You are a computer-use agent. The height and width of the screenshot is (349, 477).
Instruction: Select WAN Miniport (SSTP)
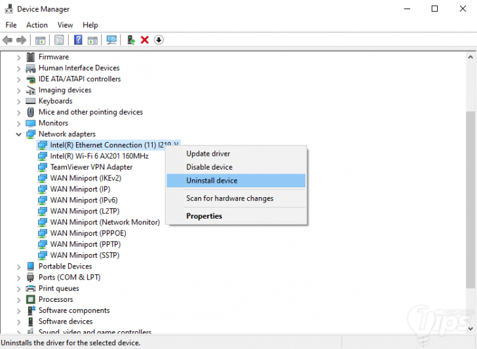click(85, 255)
